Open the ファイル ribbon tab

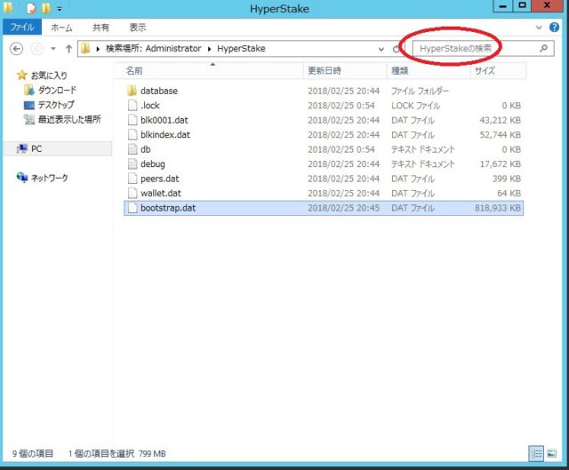click(x=22, y=28)
